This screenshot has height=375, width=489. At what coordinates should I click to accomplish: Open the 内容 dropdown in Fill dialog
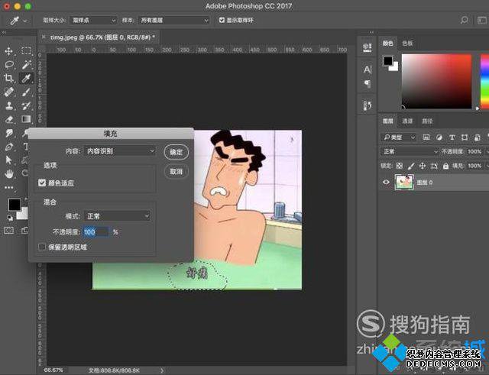point(120,151)
